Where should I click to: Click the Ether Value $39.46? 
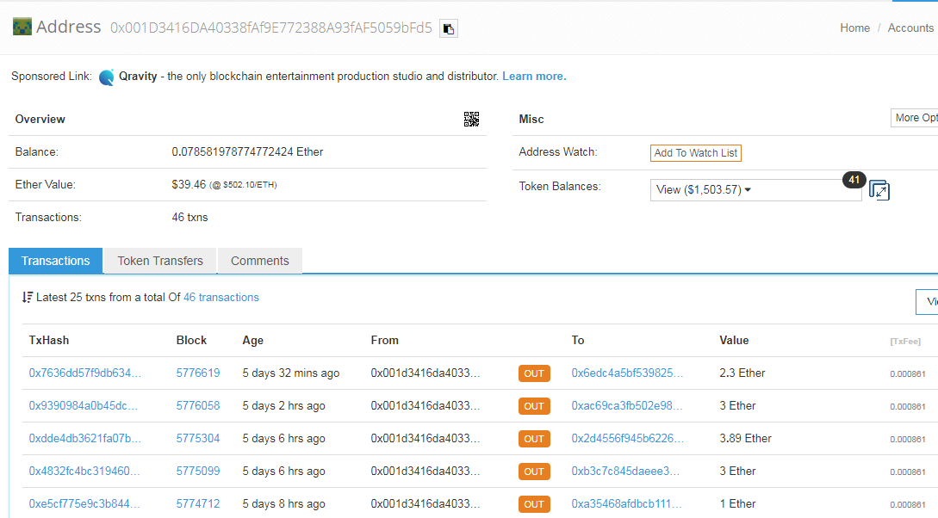[189, 185]
